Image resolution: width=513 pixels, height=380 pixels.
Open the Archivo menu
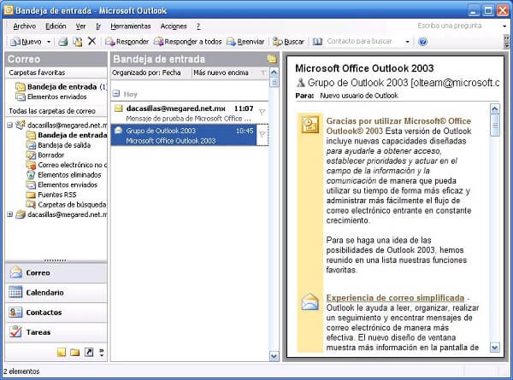pyautogui.click(x=24, y=26)
